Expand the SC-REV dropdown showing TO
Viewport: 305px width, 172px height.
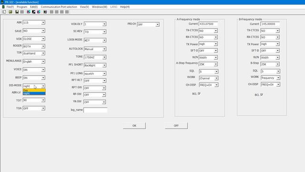click(x=104, y=32)
